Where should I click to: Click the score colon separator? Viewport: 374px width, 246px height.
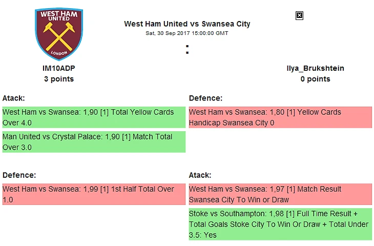(188, 50)
